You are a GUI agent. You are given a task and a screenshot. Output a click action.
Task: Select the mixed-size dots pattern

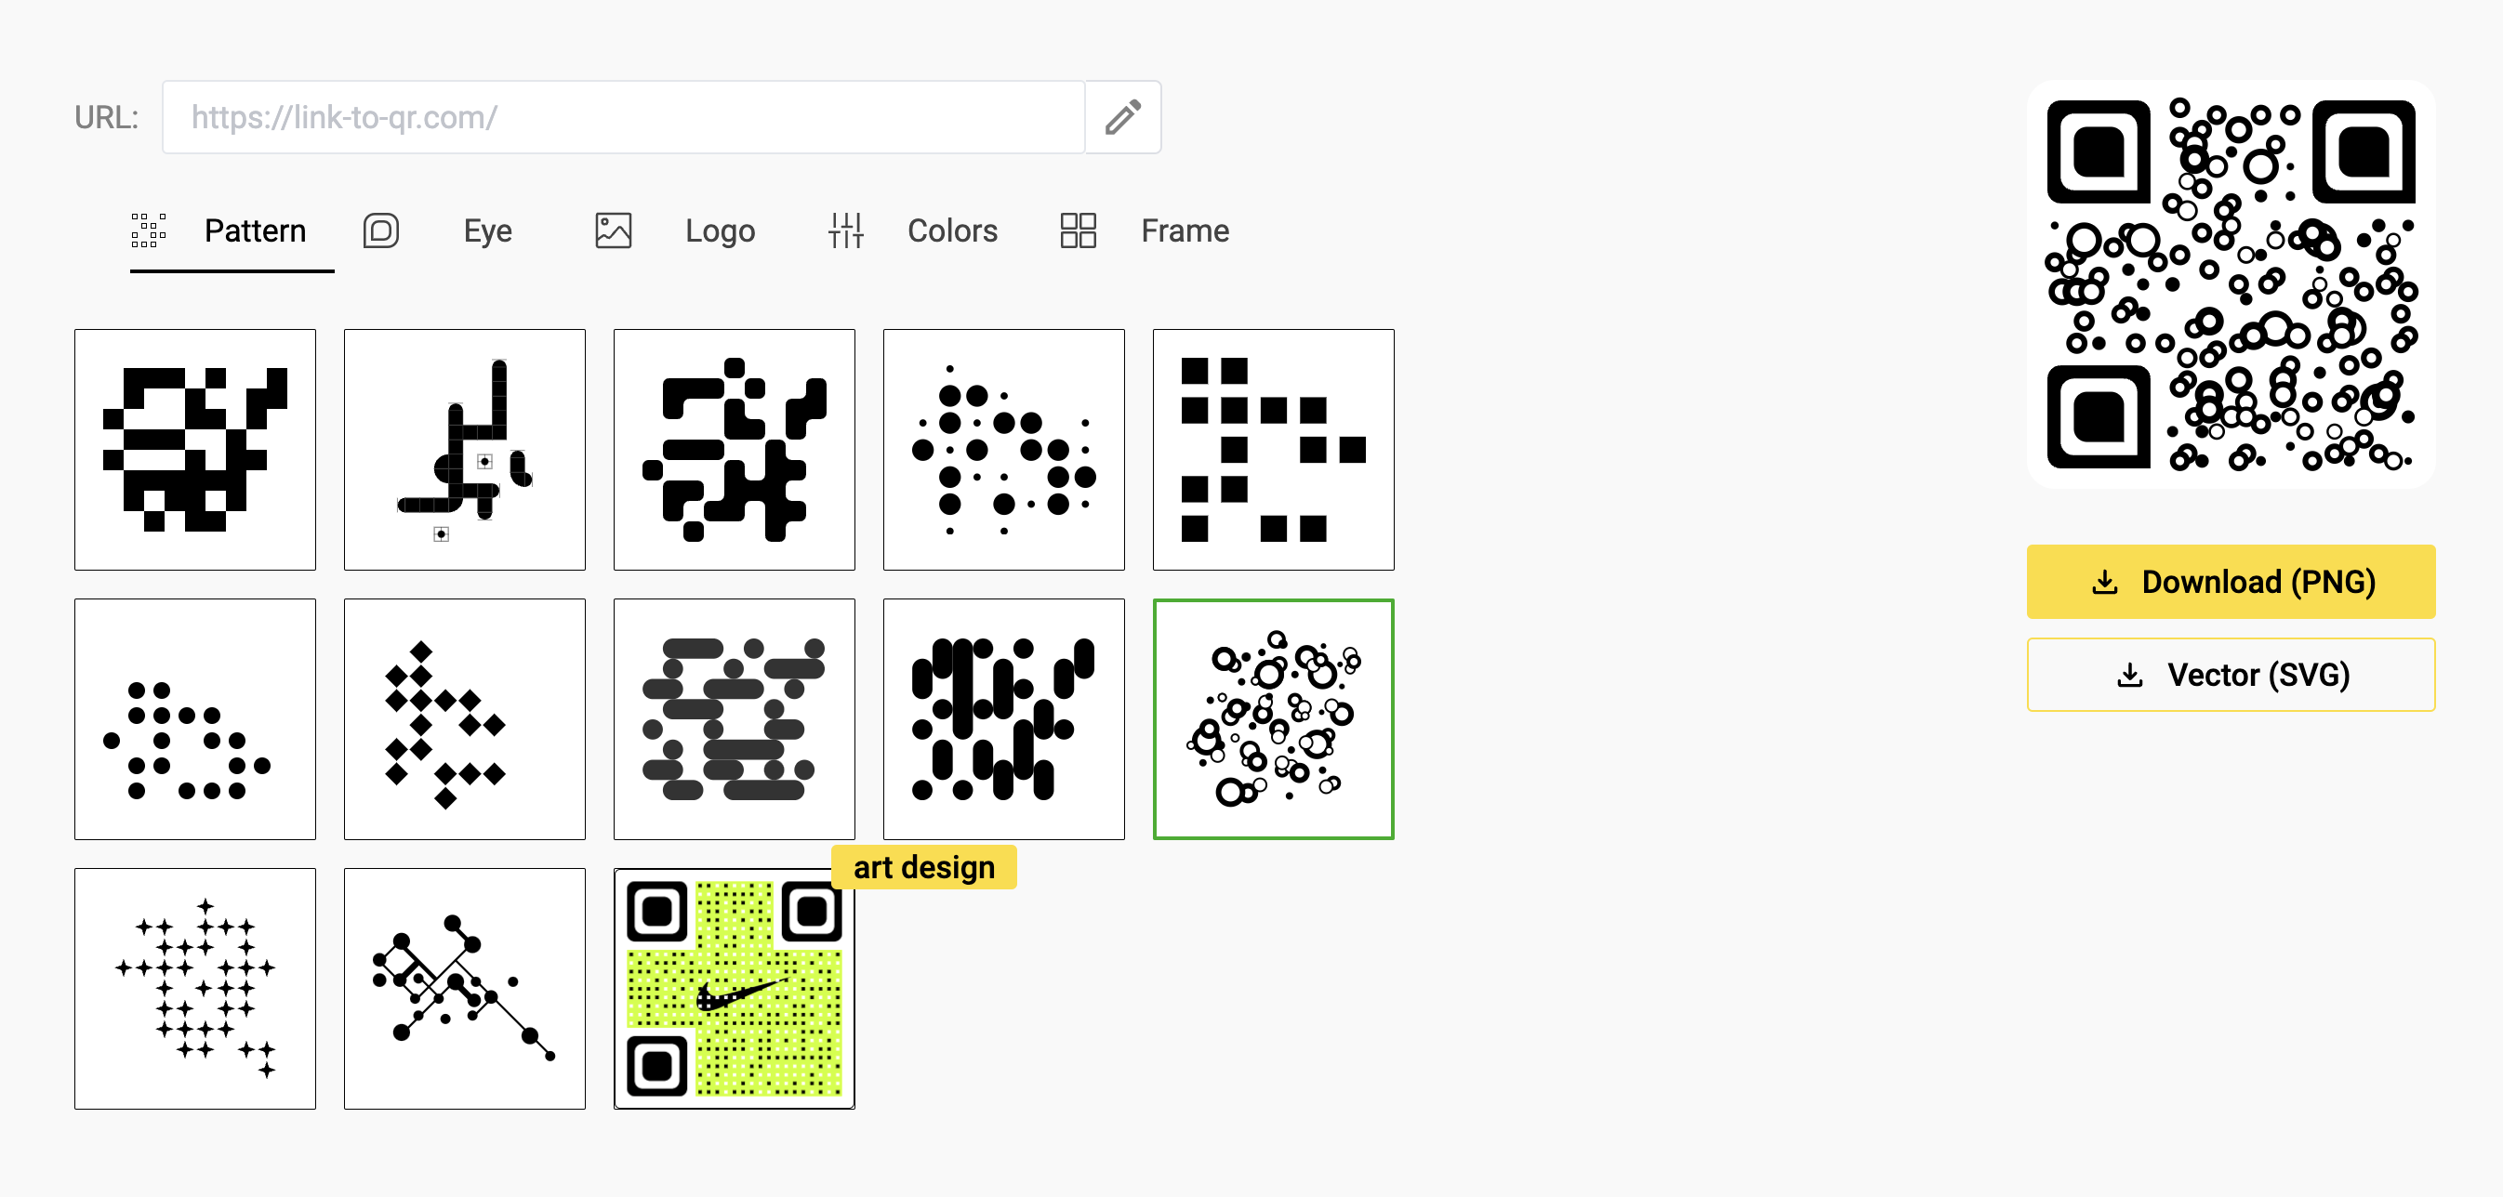tap(1004, 450)
